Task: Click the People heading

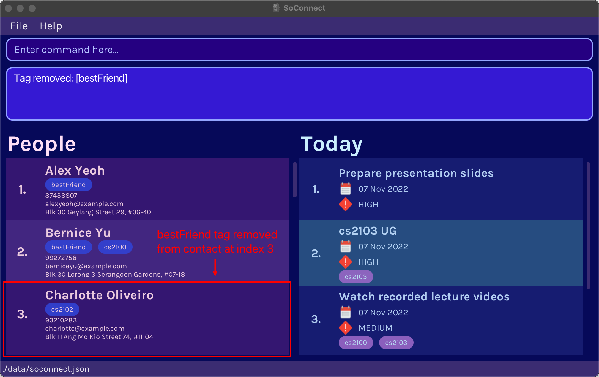Action: (42, 144)
